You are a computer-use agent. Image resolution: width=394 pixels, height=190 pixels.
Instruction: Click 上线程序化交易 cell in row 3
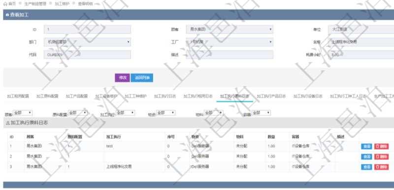(119, 166)
